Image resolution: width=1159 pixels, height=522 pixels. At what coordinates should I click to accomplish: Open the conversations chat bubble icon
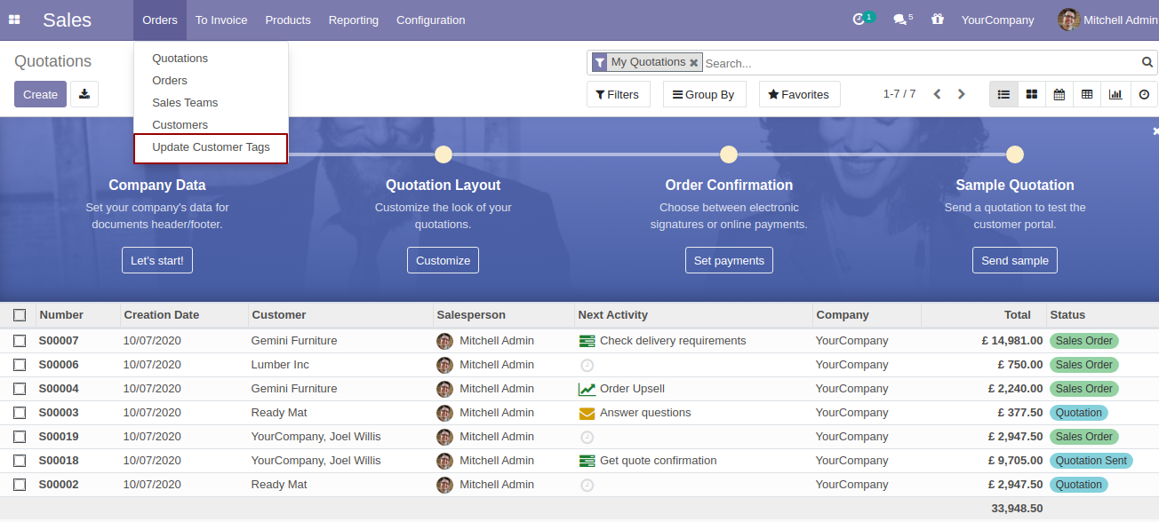tap(899, 20)
